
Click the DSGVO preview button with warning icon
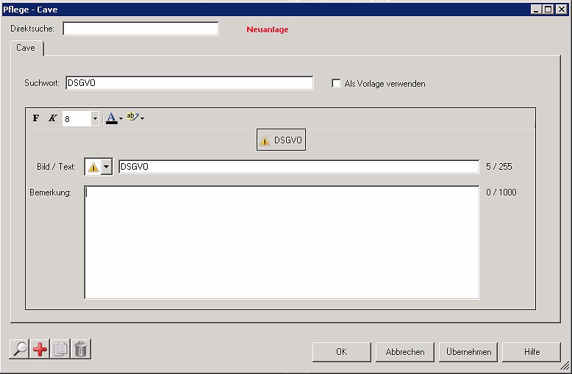(282, 140)
